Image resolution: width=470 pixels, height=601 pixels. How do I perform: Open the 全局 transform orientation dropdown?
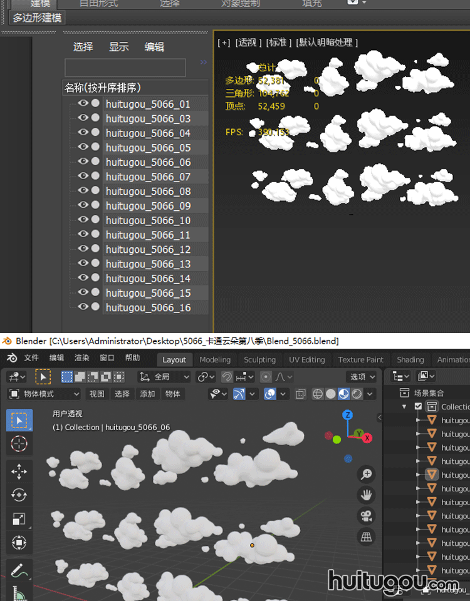pos(164,377)
